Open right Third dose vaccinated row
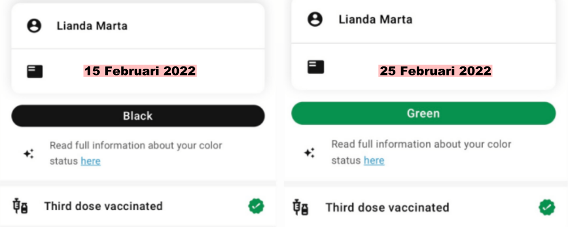Image resolution: width=568 pixels, height=227 pixels. pos(387,207)
